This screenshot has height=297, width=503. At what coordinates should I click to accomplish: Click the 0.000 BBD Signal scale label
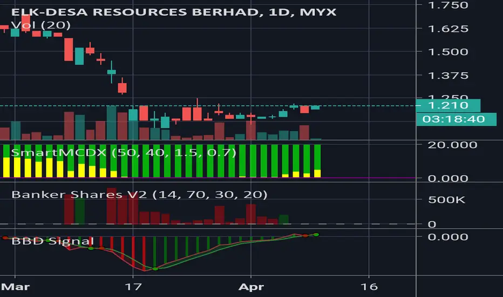coord(448,237)
